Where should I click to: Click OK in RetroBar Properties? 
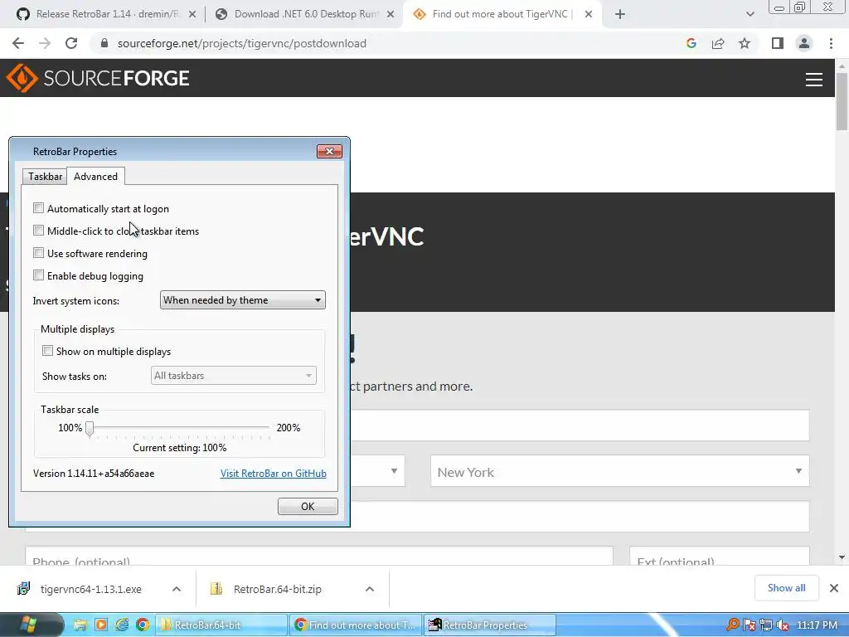click(x=308, y=507)
